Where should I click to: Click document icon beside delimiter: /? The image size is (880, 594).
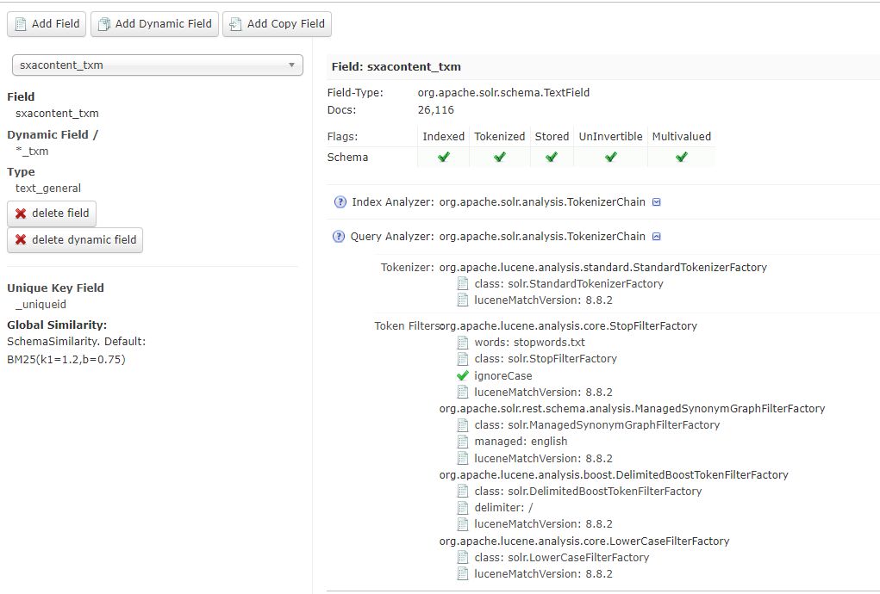(463, 508)
